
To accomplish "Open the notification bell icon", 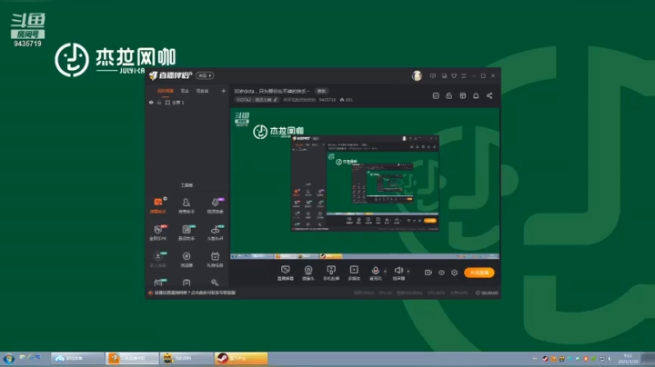I will (x=476, y=96).
